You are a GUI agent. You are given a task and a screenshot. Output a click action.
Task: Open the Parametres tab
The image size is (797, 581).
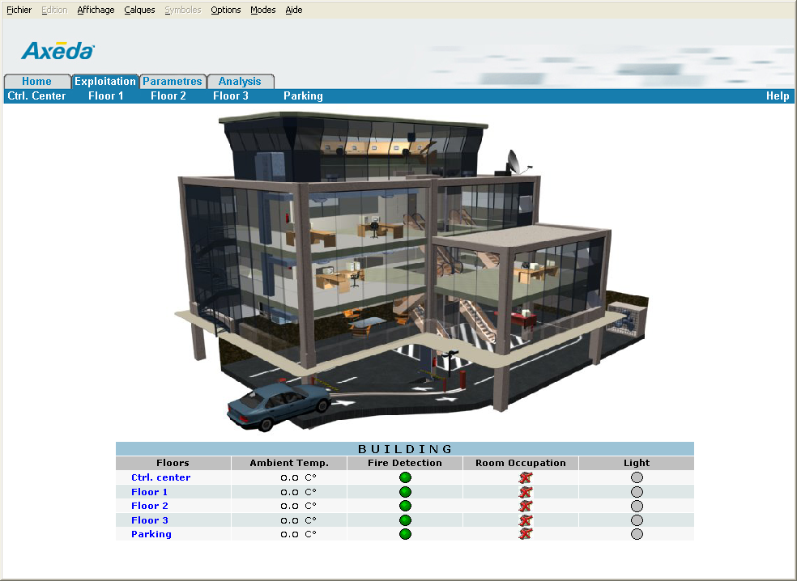click(x=173, y=81)
